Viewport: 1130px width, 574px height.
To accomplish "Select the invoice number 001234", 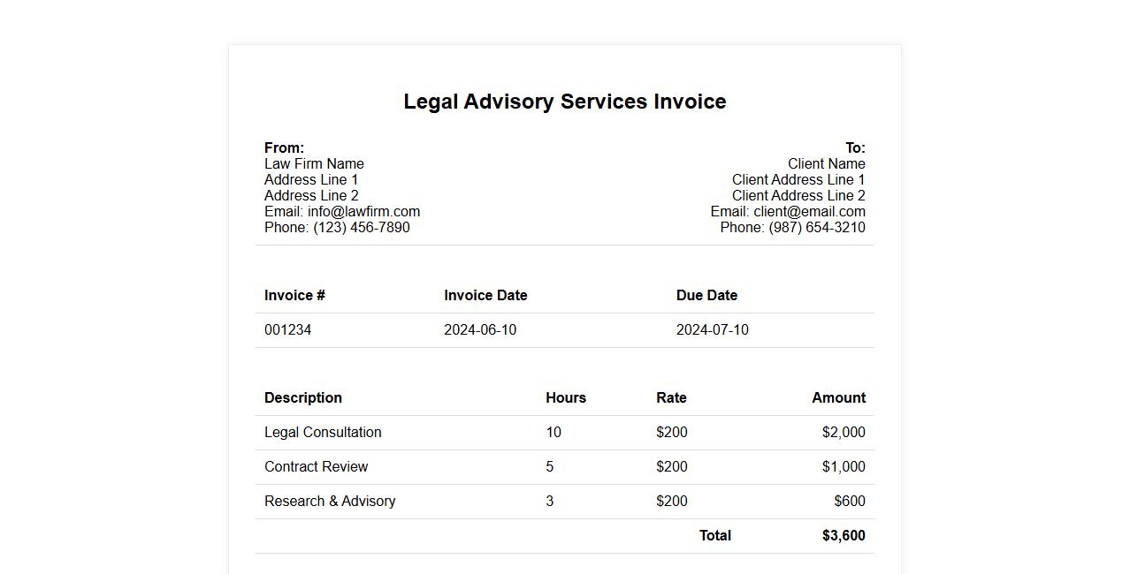I will (287, 330).
